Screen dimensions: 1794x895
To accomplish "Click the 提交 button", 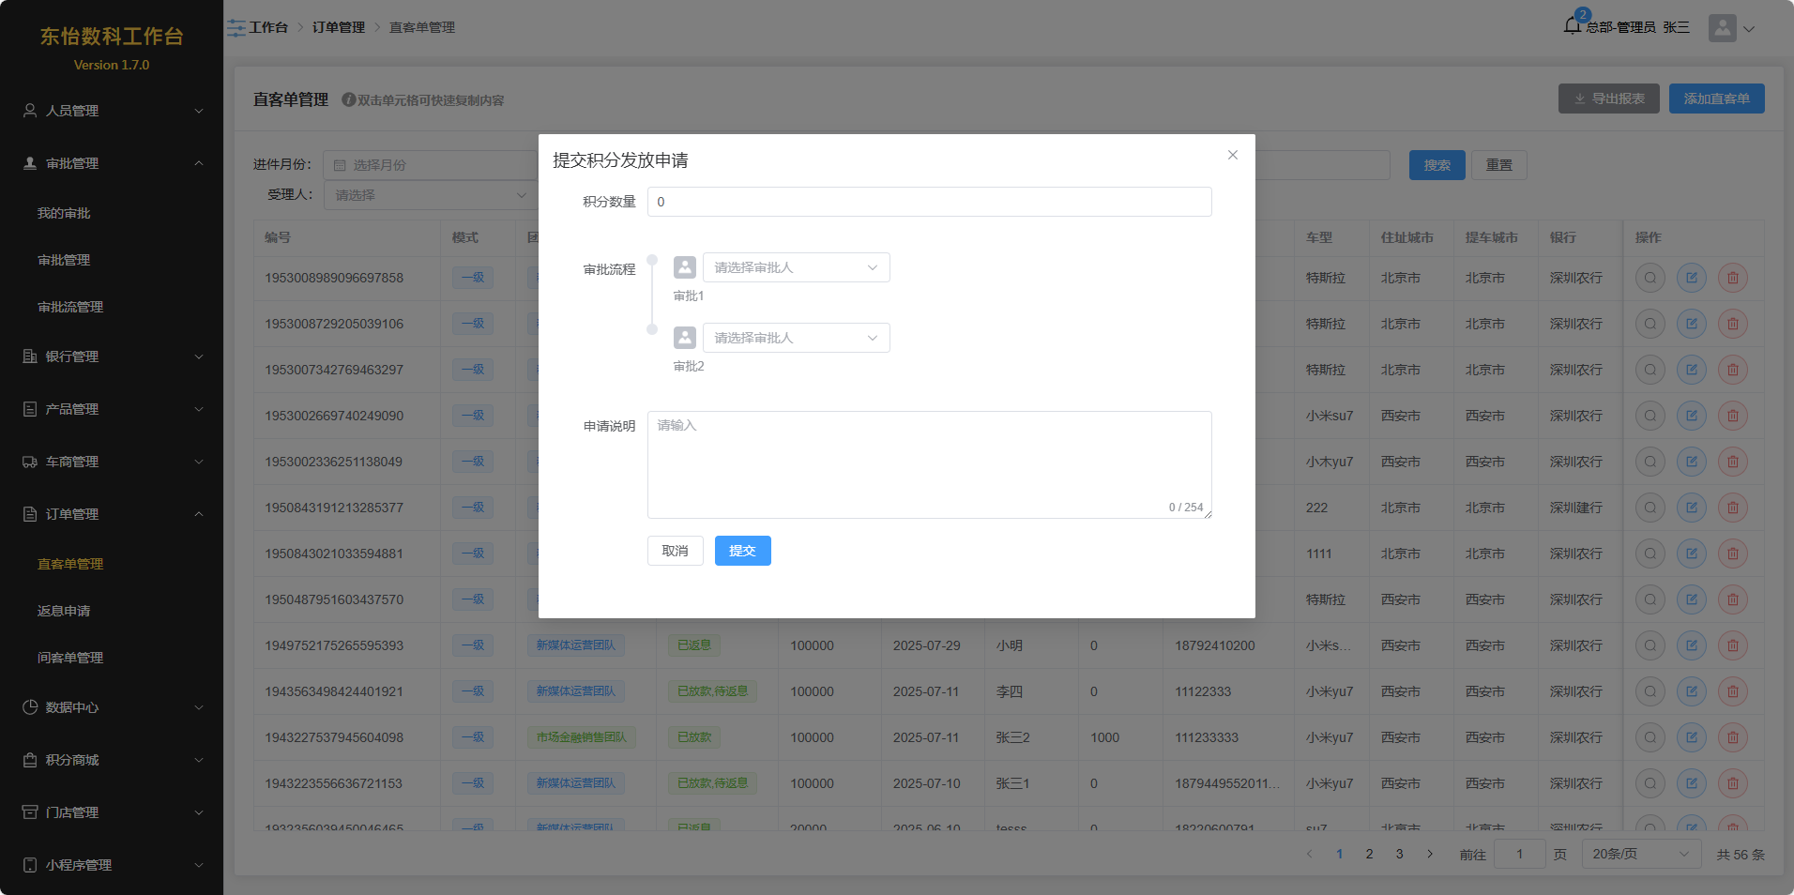I will coord(742,551).
